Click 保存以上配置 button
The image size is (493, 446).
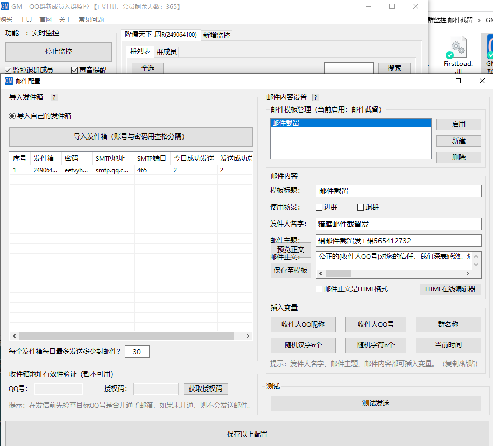pos(247,434)
